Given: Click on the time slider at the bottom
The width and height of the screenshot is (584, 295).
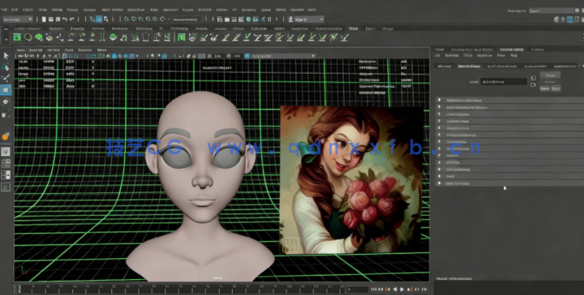Looking at the screenshot, I should click(181, 289).
